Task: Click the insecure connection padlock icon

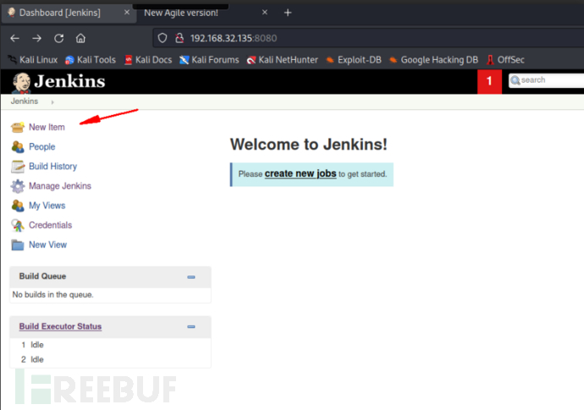Action: click(x=179, y=38)
